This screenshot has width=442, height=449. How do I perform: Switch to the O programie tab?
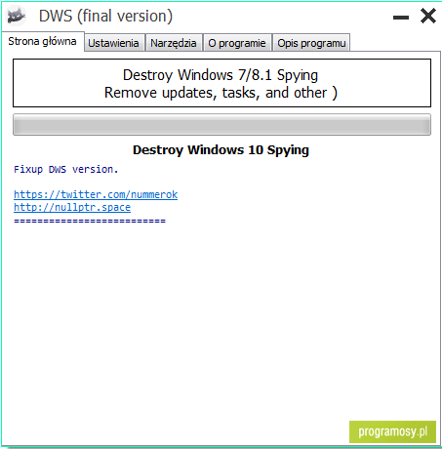[x=237, y=43]
